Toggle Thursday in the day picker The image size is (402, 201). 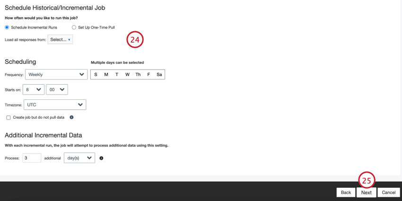[138, 75]
